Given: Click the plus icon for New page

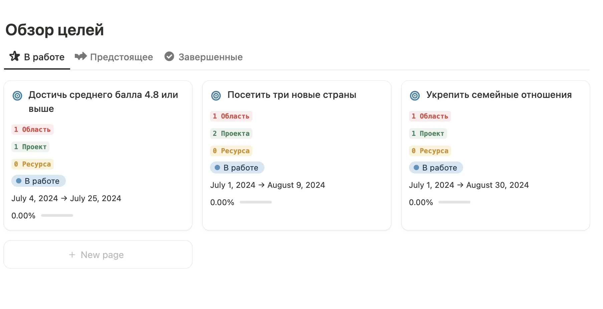Looking at the screenshot, I should coord(72,255).
